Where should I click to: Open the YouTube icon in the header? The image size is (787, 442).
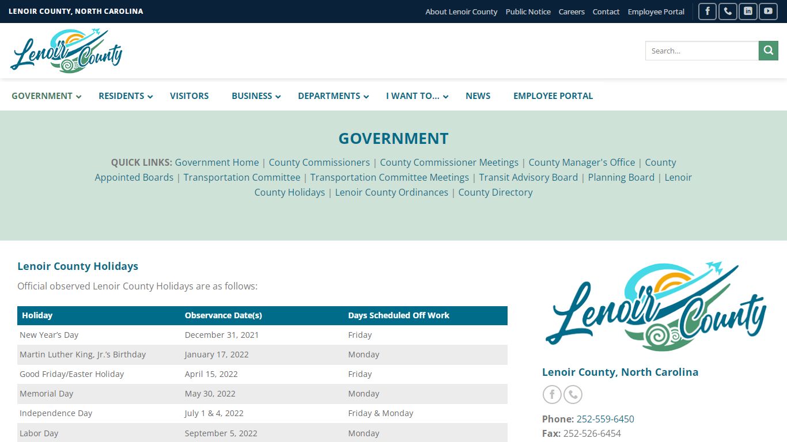pos(767,12)
